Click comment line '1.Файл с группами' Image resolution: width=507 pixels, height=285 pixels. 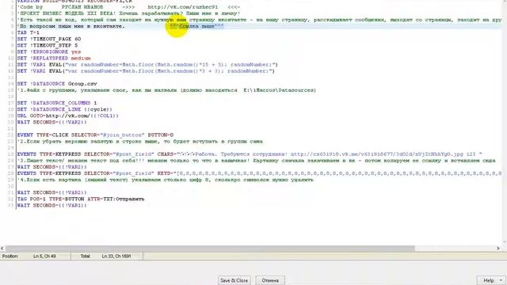point(166,90)
